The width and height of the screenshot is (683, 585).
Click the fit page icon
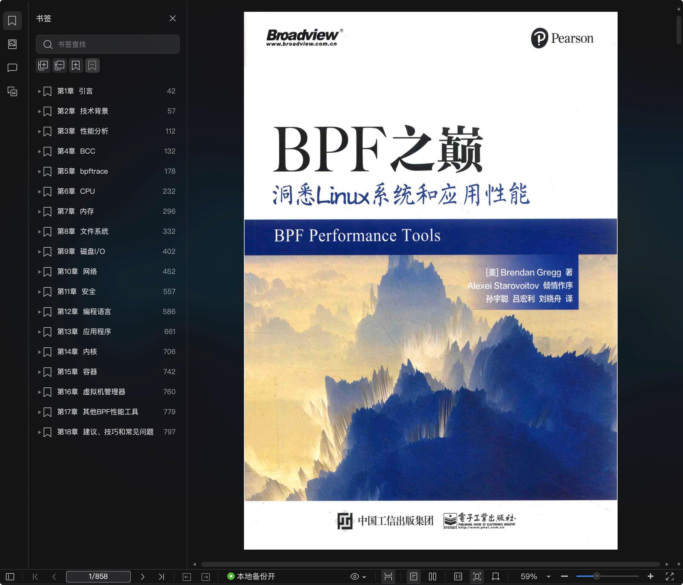(x=477, y=577)
